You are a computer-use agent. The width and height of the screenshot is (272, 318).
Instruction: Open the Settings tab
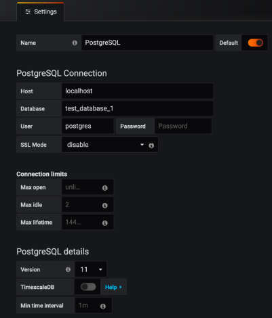click(x=41, y=12)
